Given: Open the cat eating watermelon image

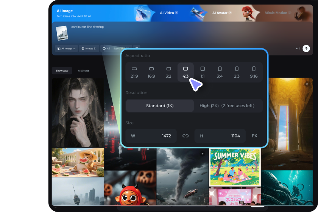Looking at the screenshot, I should point(78,162).
